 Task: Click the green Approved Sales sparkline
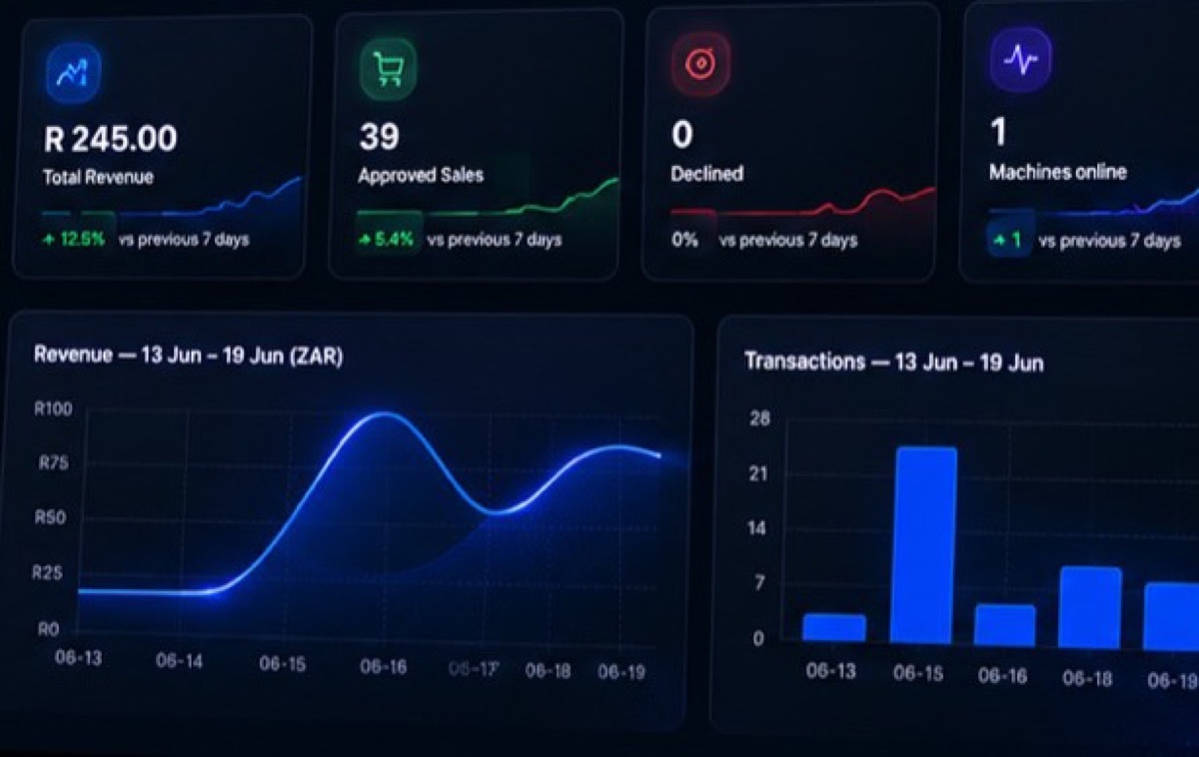(x=488, y=197)
